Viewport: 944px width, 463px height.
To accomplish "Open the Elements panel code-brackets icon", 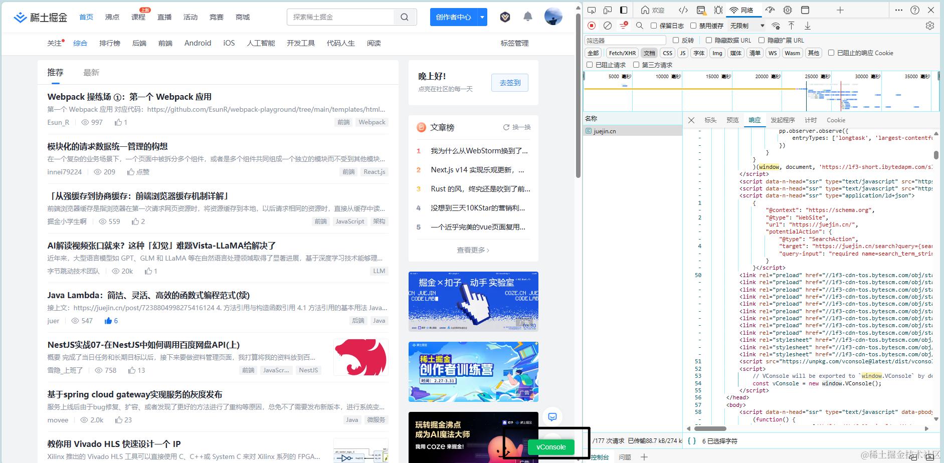I will click(683, 10).
